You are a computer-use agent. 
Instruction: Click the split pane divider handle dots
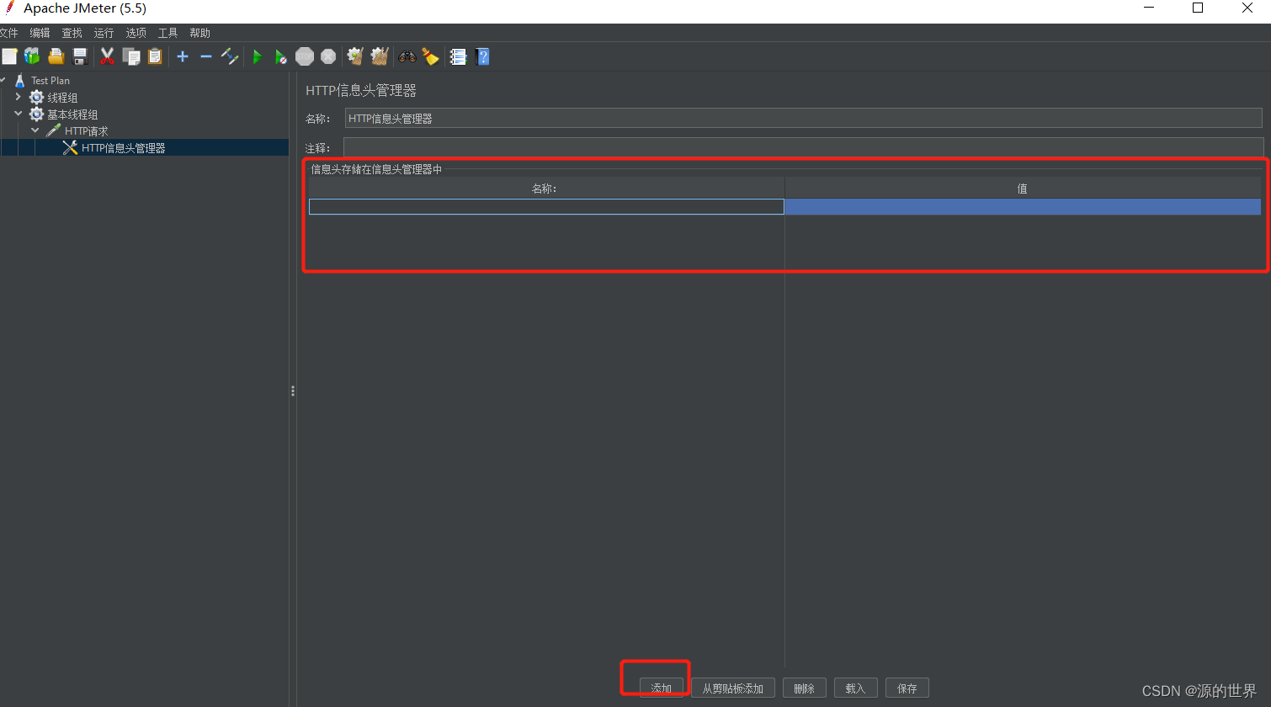point(293,391)
